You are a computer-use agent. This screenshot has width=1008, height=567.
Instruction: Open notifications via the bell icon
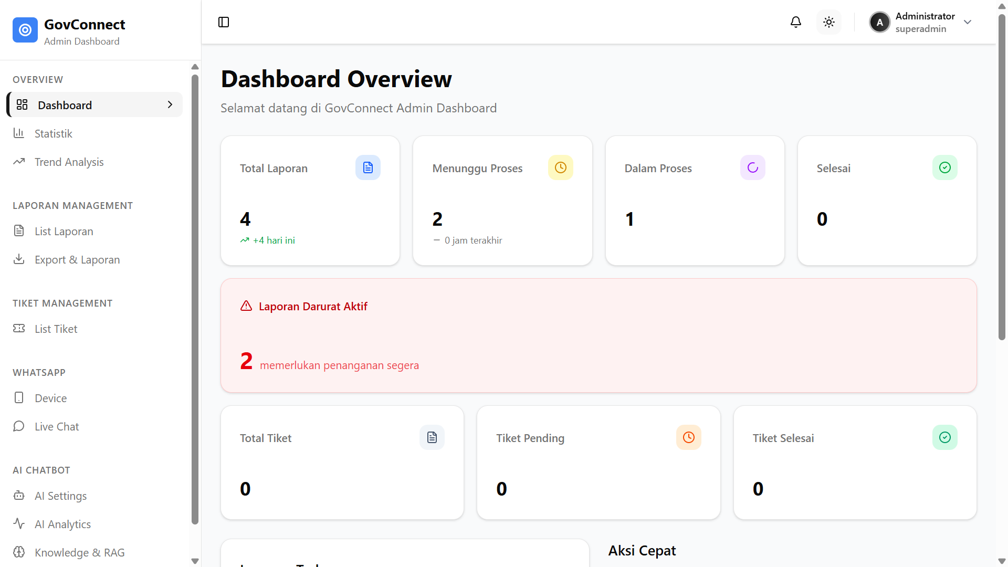pos(795,22)
